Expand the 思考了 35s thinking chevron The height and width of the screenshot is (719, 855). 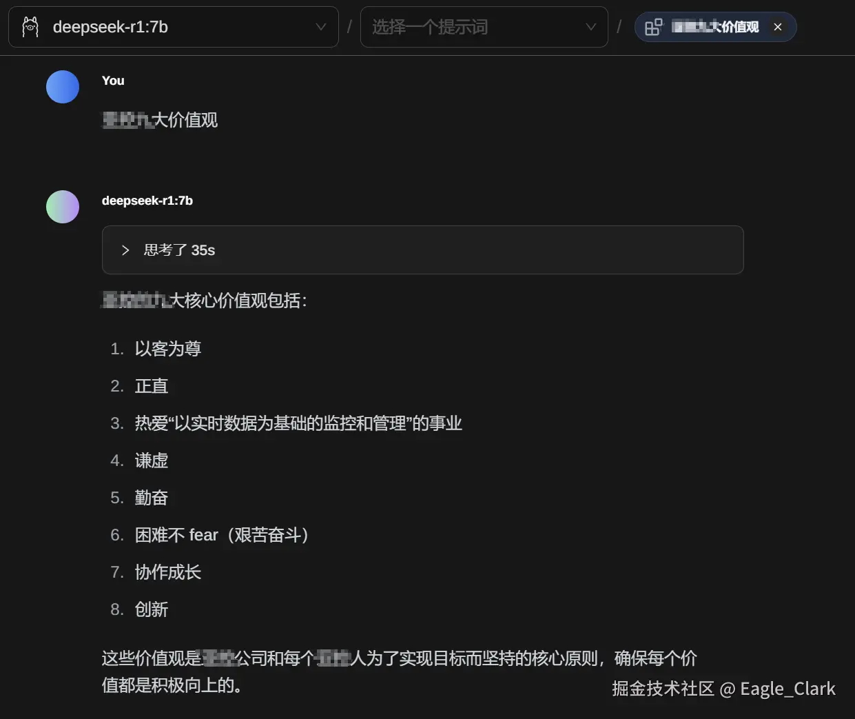click(x=125, y=250)
